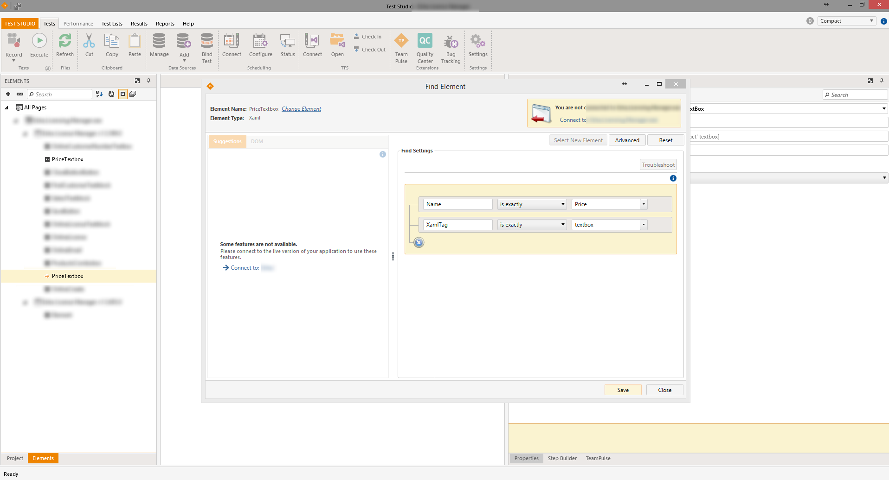Image resolution: width=889 pixels, height=480 pixels.
Task: Open the Add data source dropdown arrow
Action: tap(184, 61)
